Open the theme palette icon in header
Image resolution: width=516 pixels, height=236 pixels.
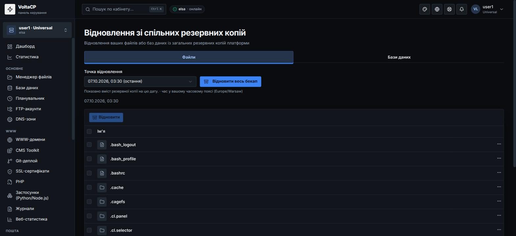point(425,9)
